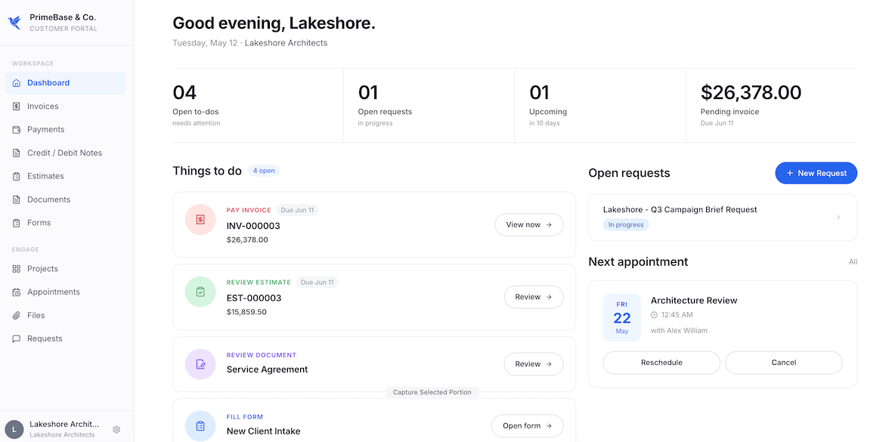The image size is (892, 442).
Task: Click the green Review Estimate circle icon
Action: (200, 292)
